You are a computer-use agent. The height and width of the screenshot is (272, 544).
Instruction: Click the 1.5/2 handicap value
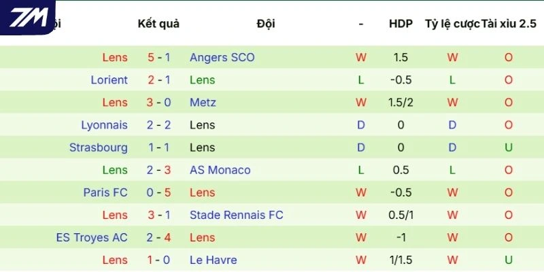[401, 103]
